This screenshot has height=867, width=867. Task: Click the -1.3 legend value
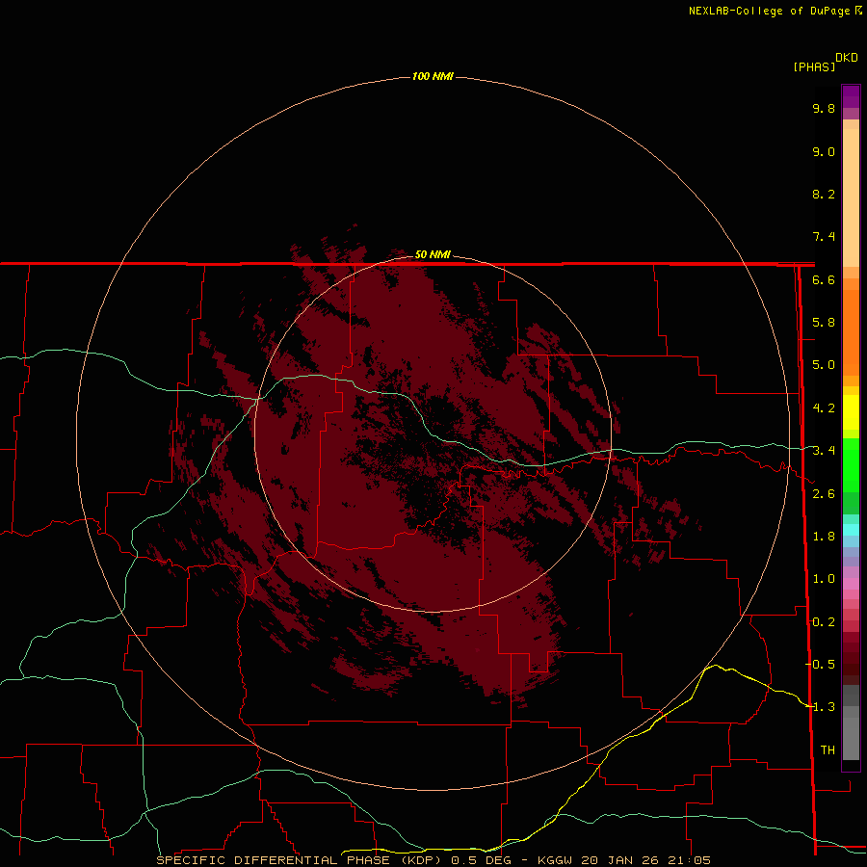(x=821, y=707)
